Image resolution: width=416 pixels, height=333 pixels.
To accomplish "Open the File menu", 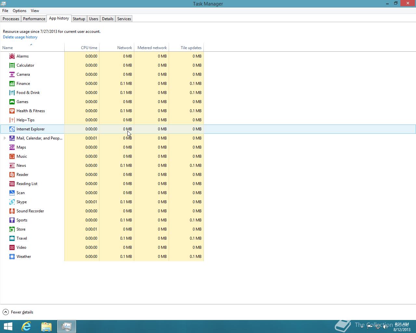I will [5, 11].
